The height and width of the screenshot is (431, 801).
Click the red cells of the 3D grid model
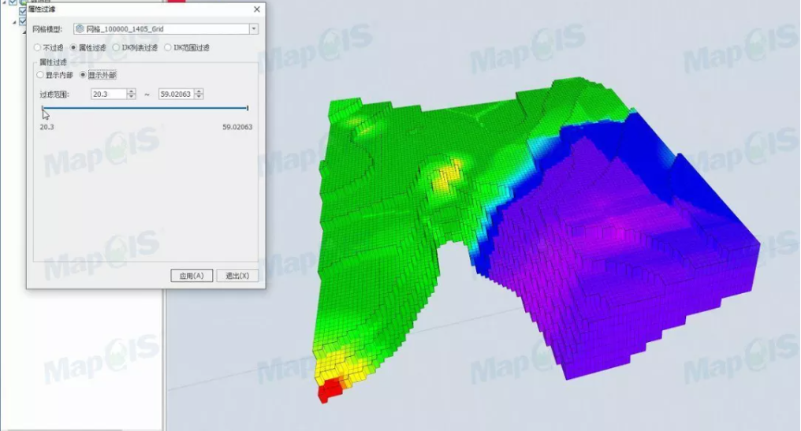[x=330, y=391]
